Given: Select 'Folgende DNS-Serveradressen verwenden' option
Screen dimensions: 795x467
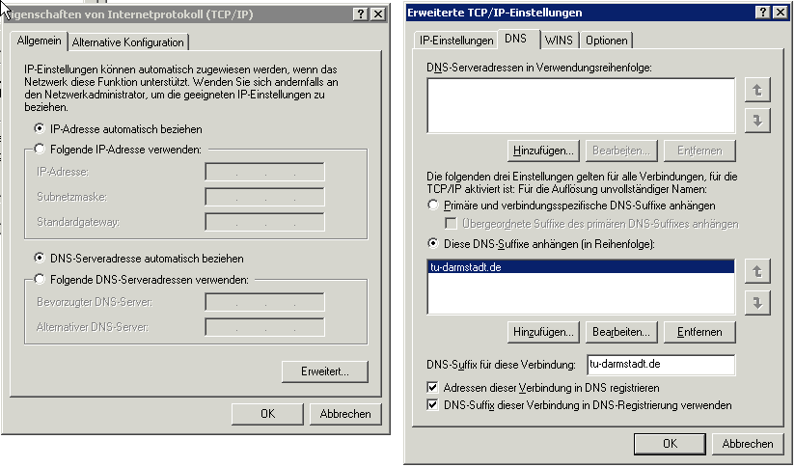Looking at the screenshot, I should coord(40,280).
